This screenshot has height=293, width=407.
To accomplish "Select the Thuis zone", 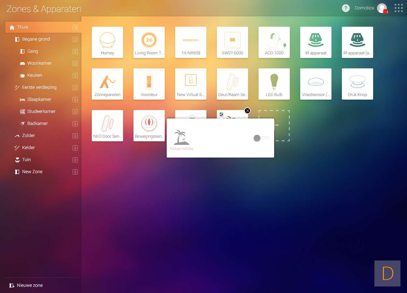I will tap(43, 27).
